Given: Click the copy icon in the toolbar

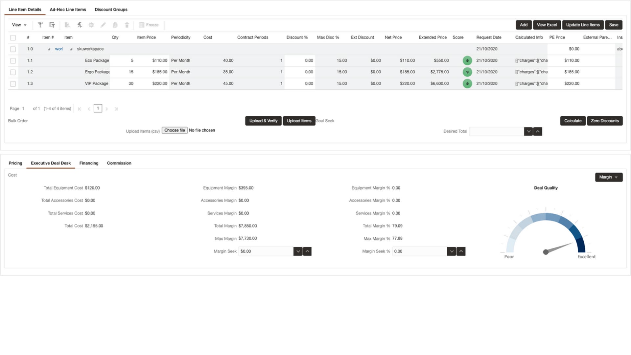Looking at the screenshot, I should tap(115, 25).
